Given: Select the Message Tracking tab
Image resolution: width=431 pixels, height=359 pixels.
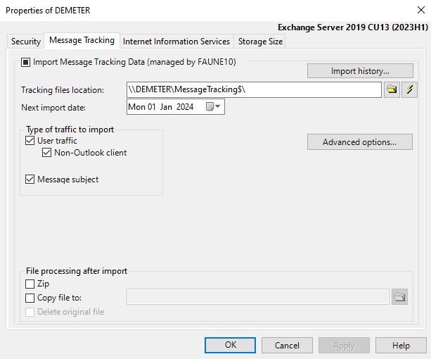Looking at the screenshot, I should (x=82, y=40).
